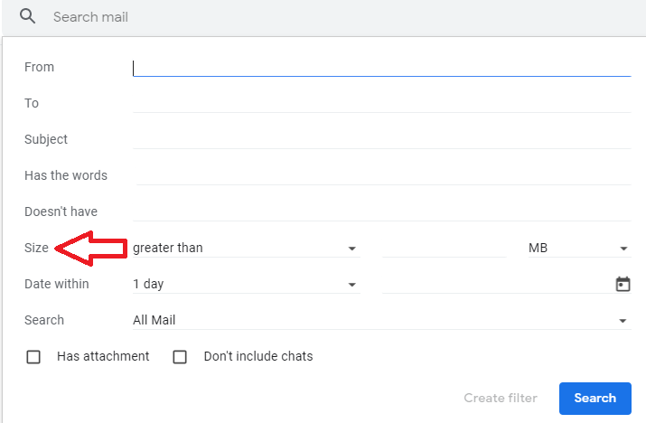Click the Subject input field
This screenshot has height=423, width=646.
click(382, 139)
